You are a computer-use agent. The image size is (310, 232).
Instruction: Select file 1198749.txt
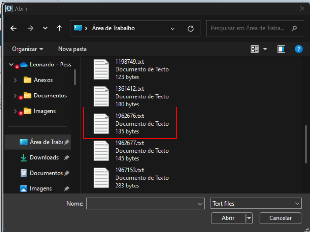click(130, 69)
